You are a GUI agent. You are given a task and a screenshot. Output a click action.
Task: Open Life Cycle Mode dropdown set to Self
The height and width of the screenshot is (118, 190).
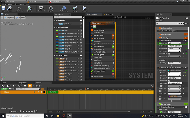[174, 43]
